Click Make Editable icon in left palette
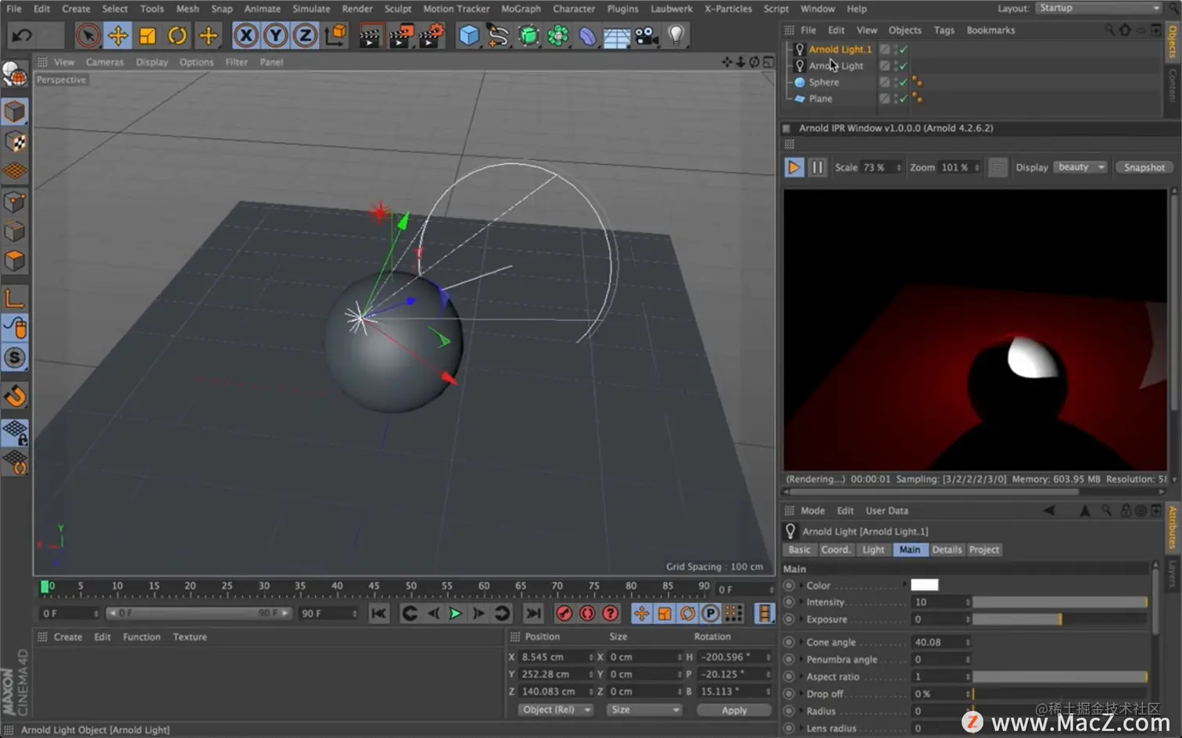The height and width of the screenshot is (738, 1182). [x=15, y=75]
